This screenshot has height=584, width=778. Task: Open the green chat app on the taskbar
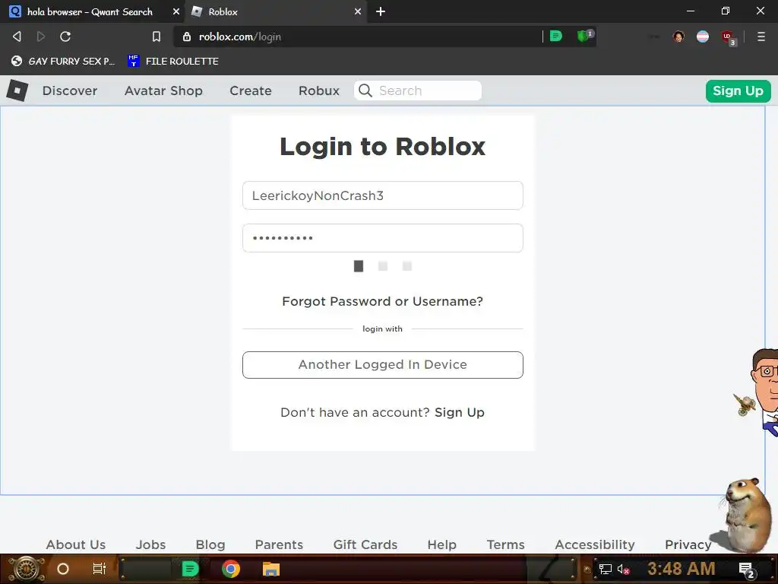(x=190, y=569)
